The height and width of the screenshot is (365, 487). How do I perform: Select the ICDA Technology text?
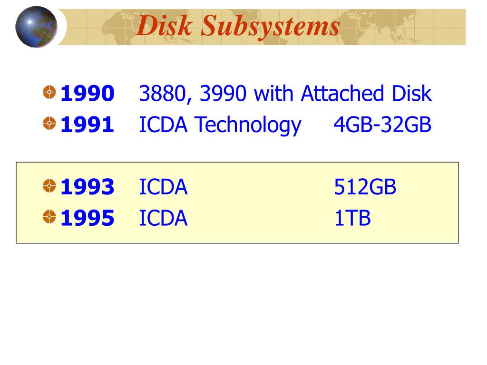pos(220,125)
